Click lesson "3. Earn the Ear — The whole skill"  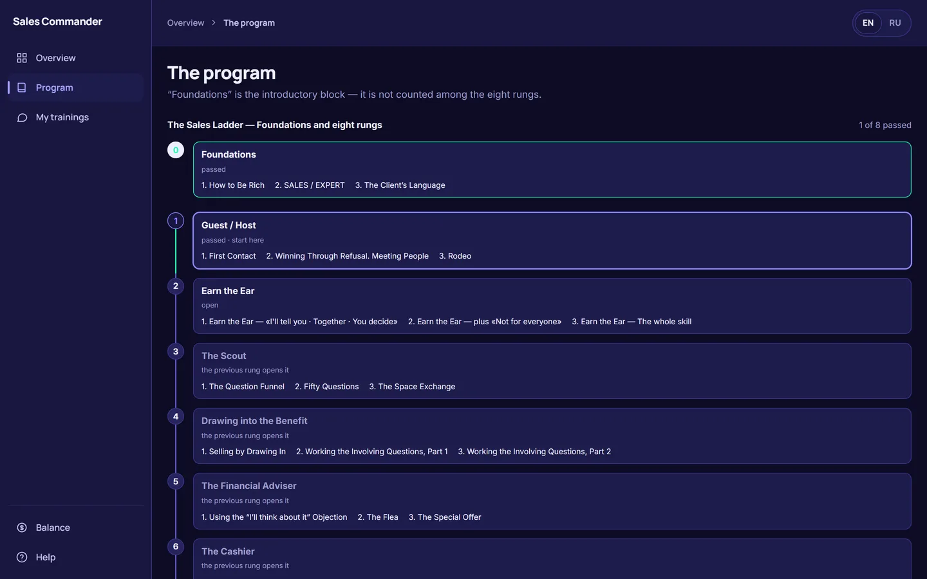[632, 322]
